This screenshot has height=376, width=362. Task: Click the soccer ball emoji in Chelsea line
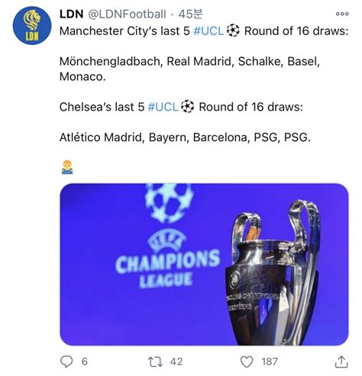click(x=187, y=106)
